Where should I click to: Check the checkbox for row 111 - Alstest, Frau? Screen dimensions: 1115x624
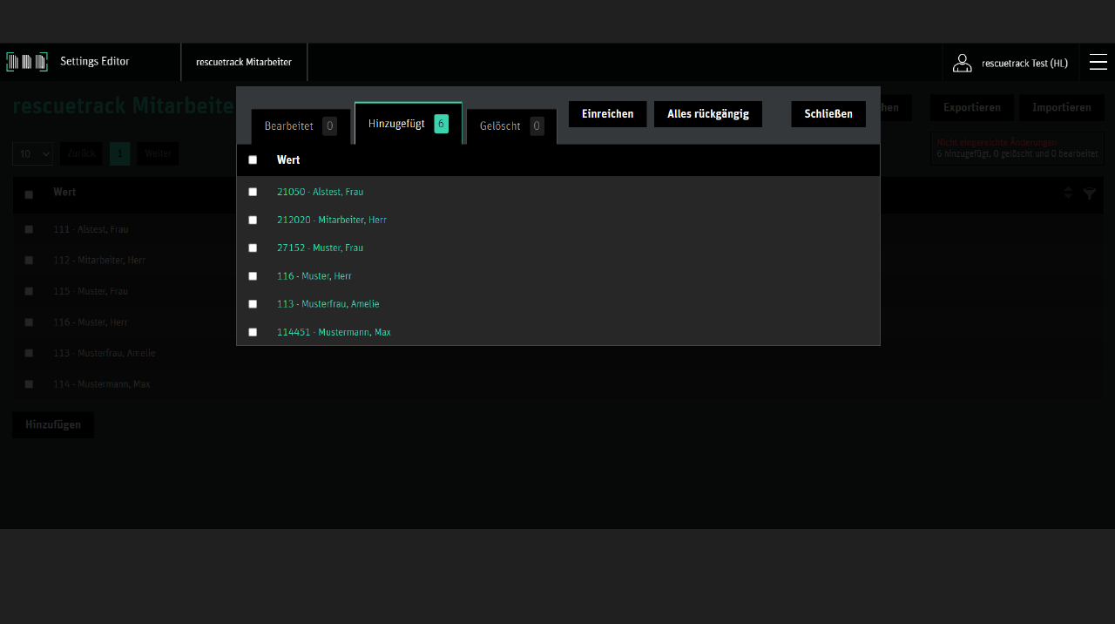[x=28, y=228]
